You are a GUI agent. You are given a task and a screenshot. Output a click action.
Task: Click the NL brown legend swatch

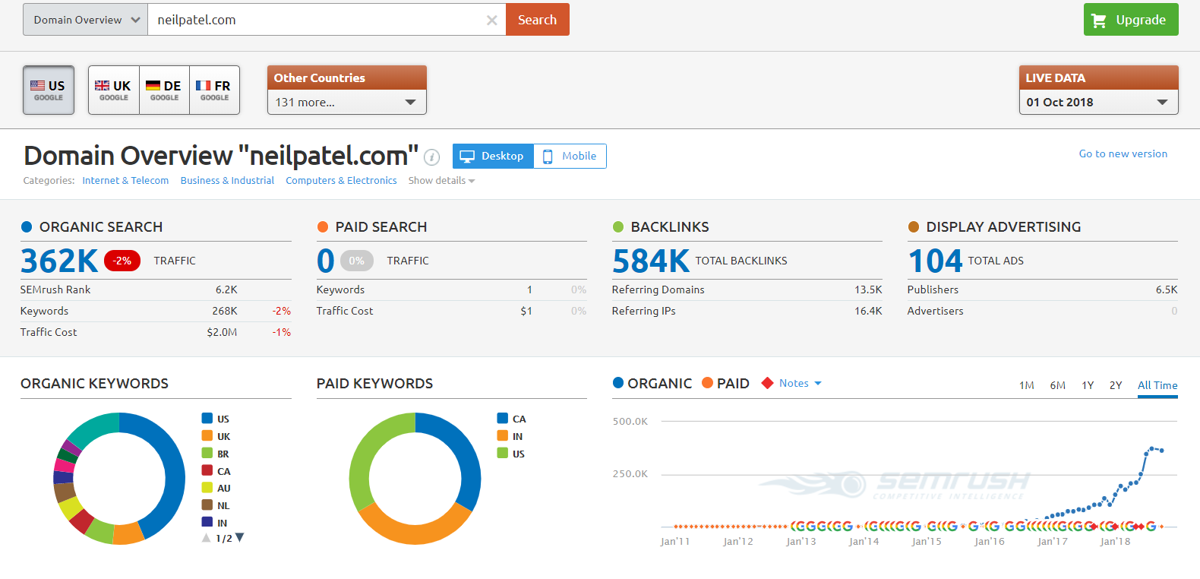207,505
